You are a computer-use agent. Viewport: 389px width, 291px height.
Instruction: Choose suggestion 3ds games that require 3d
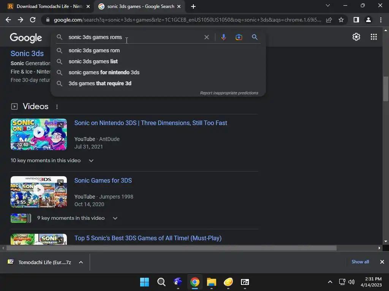click(x=158, y=83)
